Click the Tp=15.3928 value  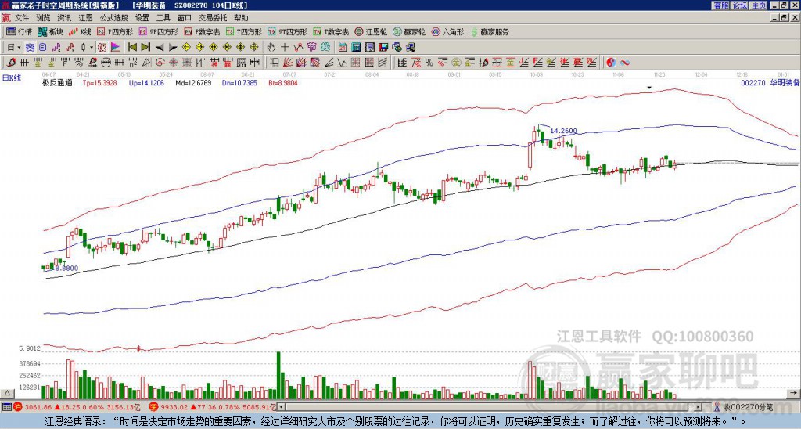[99, 82]
